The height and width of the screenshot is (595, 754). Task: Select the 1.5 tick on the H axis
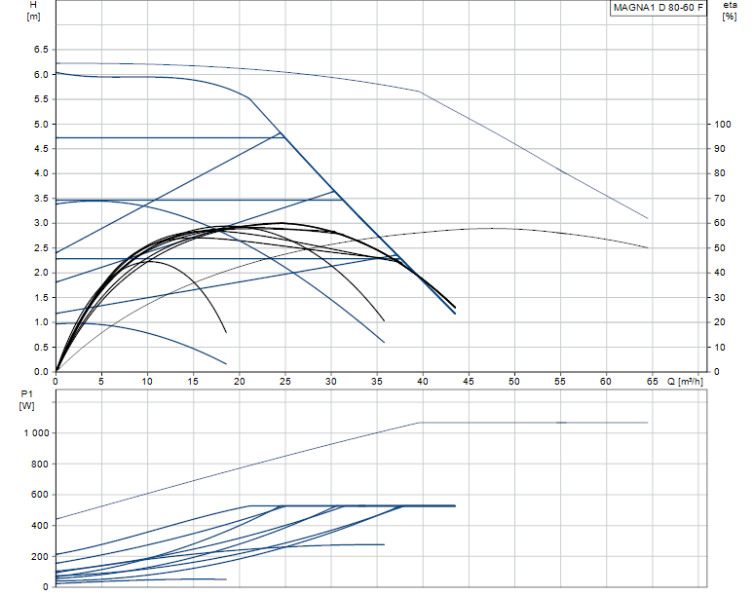(41, 298)
